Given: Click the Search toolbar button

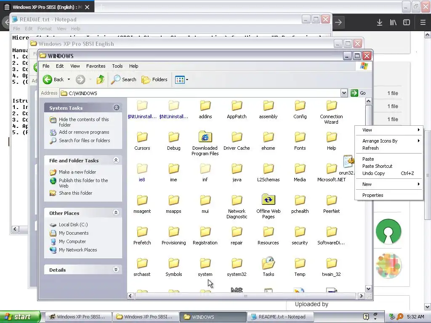Looking at the screenshot, I should [x=124, y=79].
